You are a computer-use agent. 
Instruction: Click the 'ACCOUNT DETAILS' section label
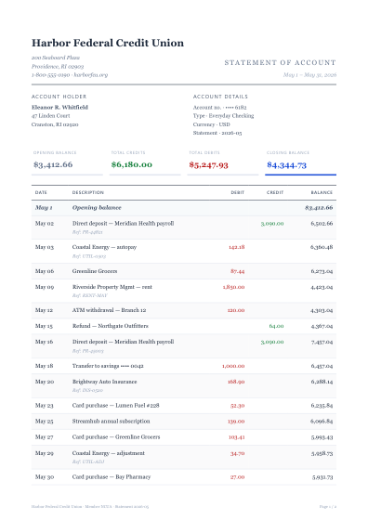[x=220, y=97]
